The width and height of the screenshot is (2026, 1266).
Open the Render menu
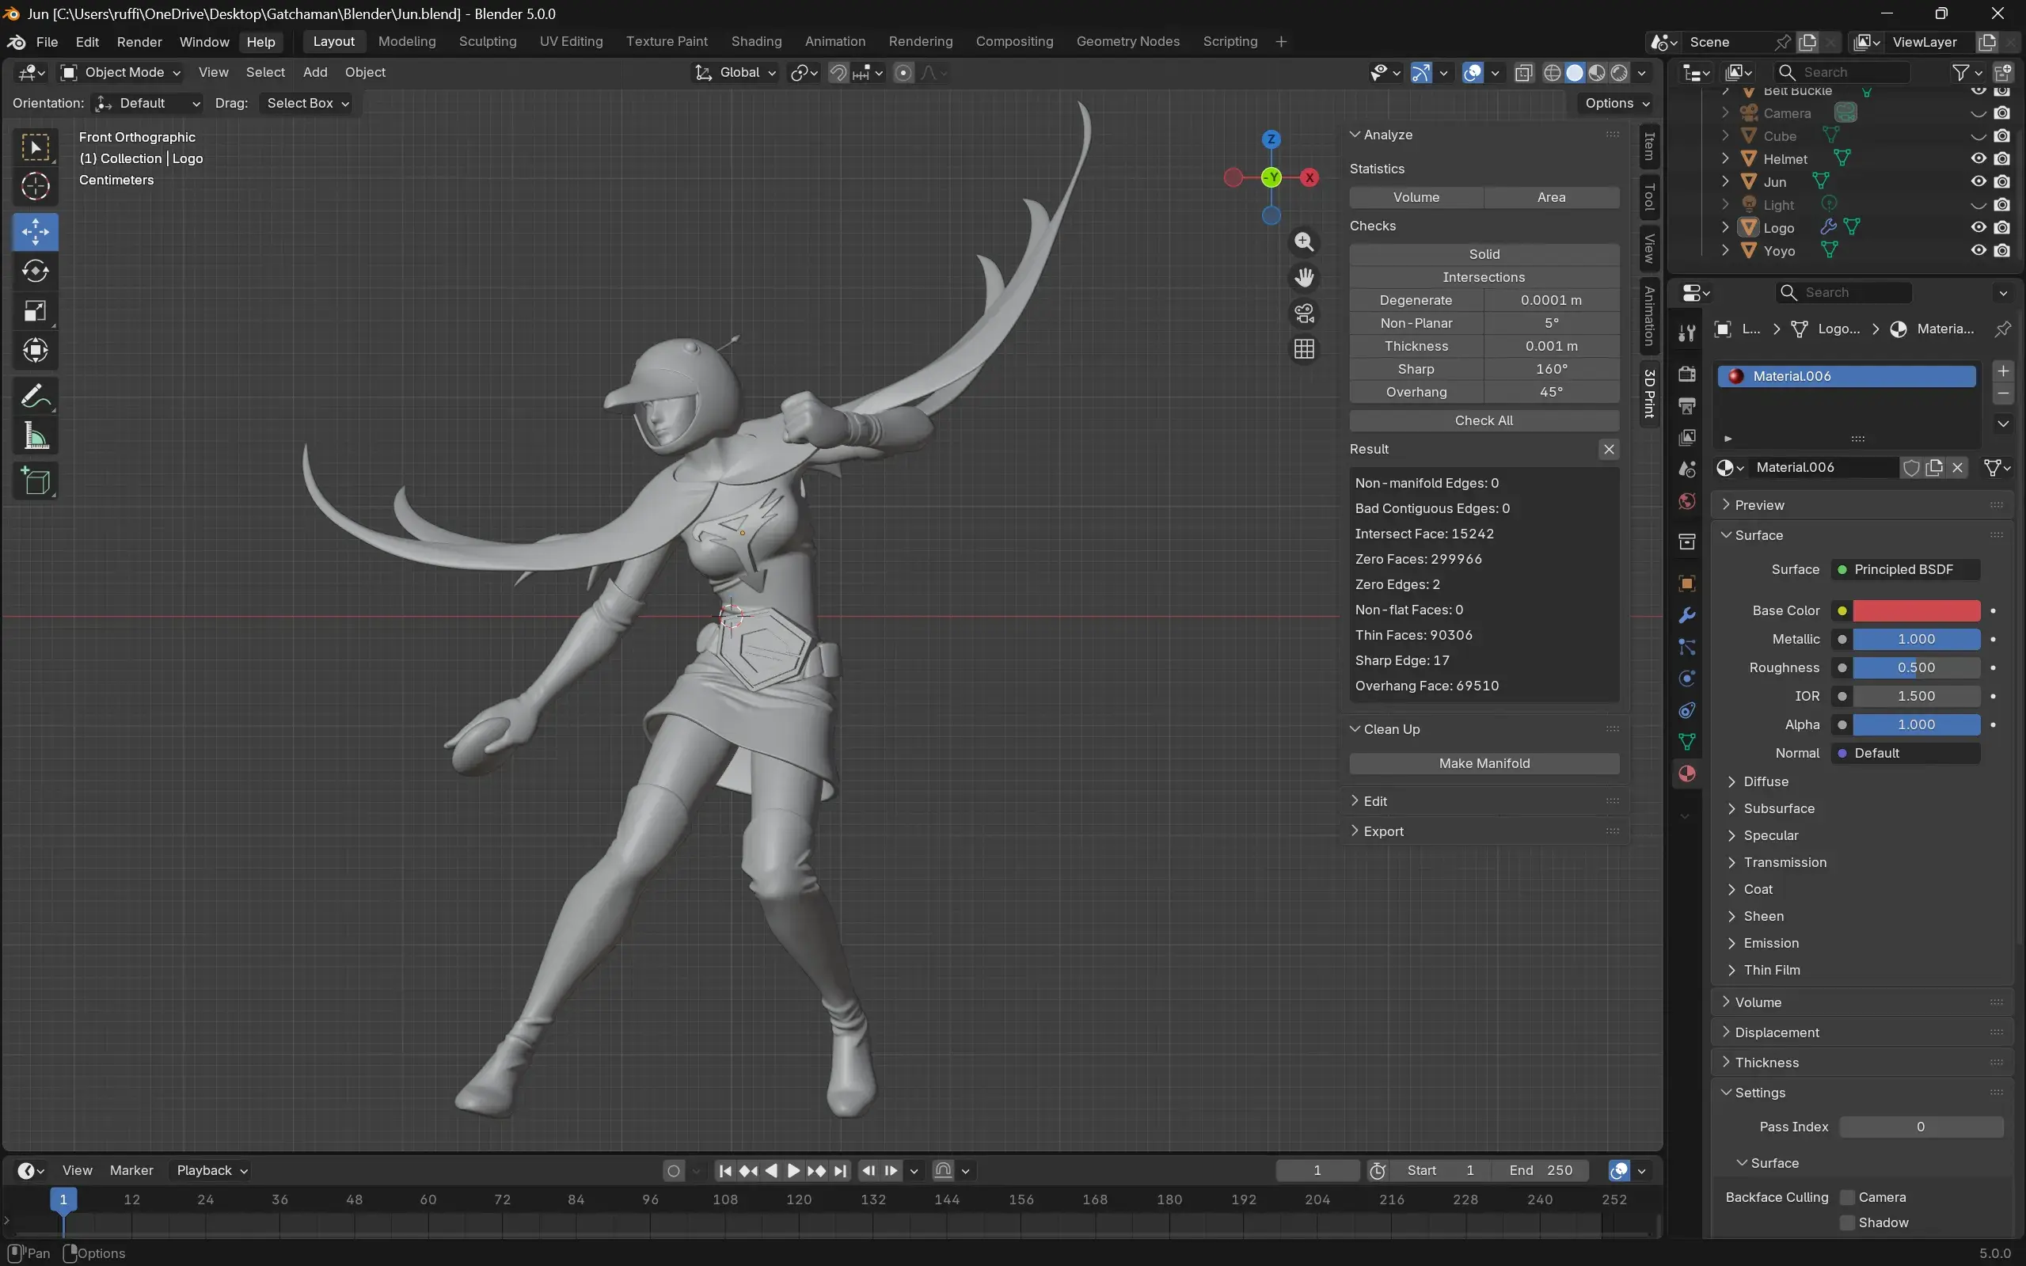[139, 42]
